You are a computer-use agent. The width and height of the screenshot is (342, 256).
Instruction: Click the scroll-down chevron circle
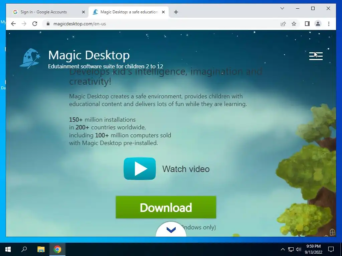(171, 229)
